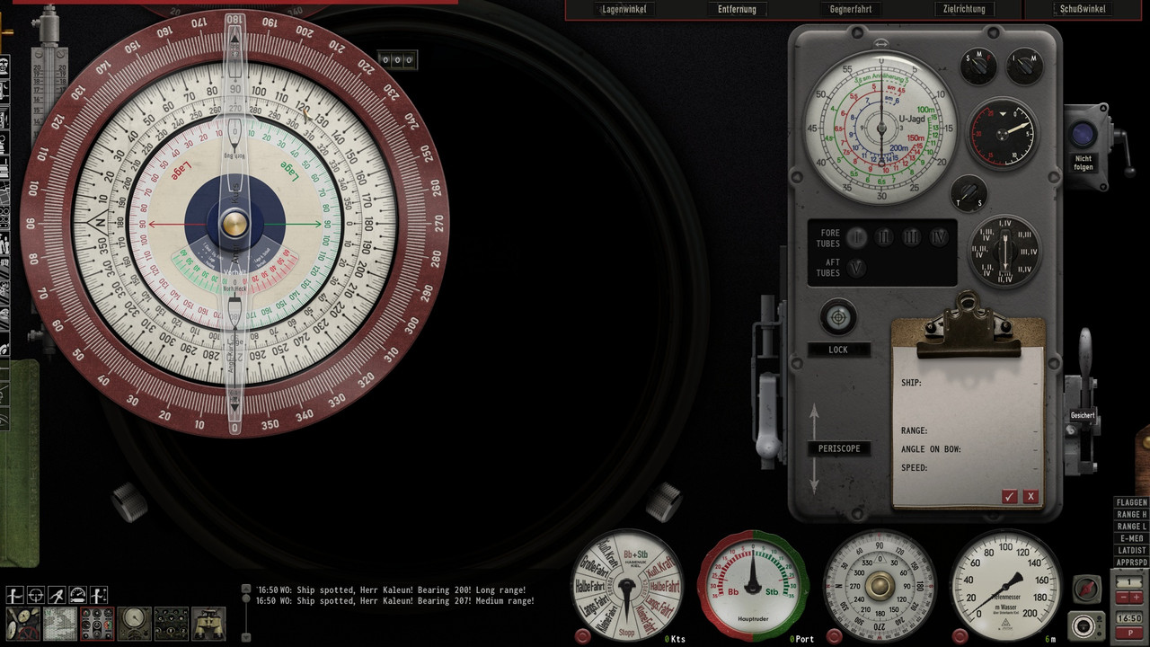The image size is (1150, 647).
Task: Select fore torpedo tube I
Action: (856, 237)
